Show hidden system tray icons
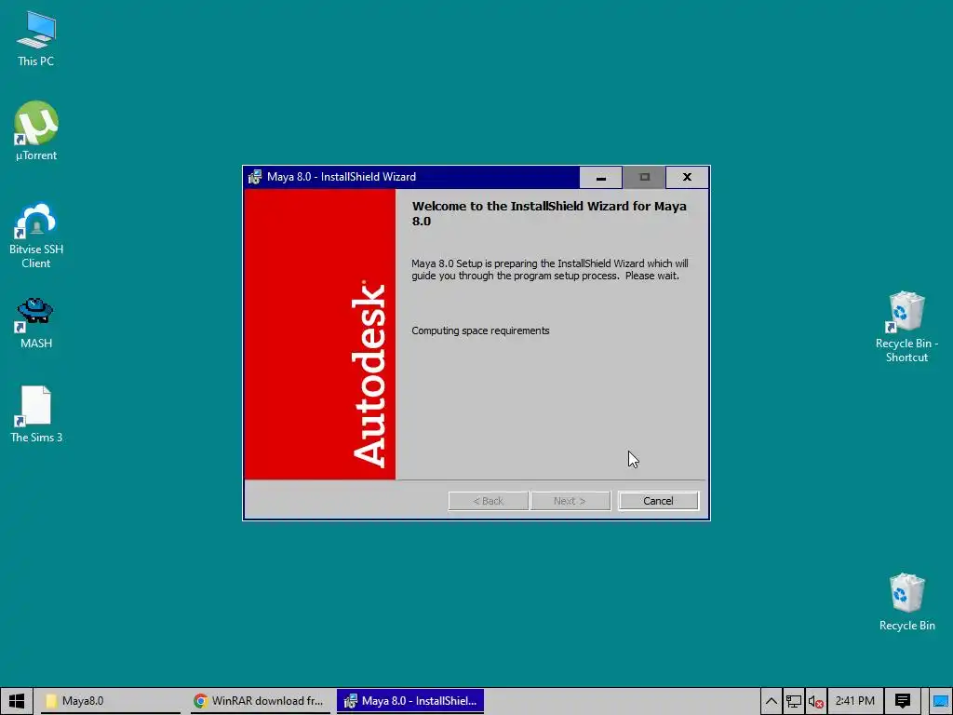This screenshot has height=715, width=953. [x=771, y=701]
